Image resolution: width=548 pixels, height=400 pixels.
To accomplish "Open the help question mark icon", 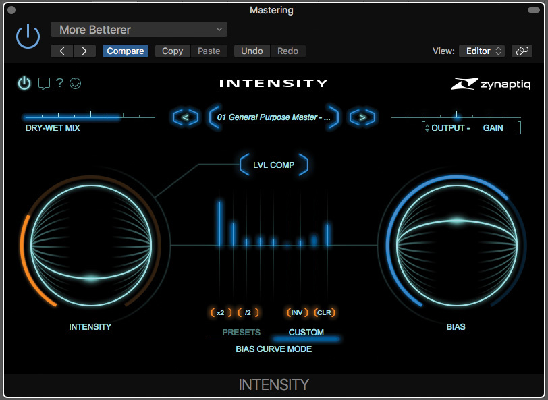I will (60, 83).
